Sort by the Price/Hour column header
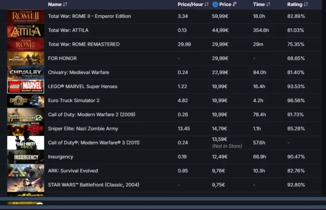 [x=193, y=4]
